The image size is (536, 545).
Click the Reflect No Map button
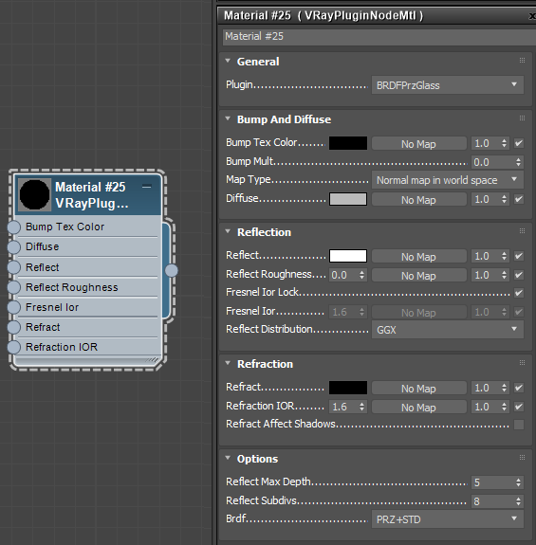[x=418, y=257]
